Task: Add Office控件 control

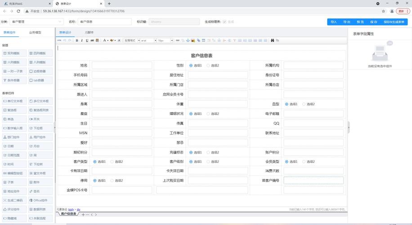Action: [40, 200]
